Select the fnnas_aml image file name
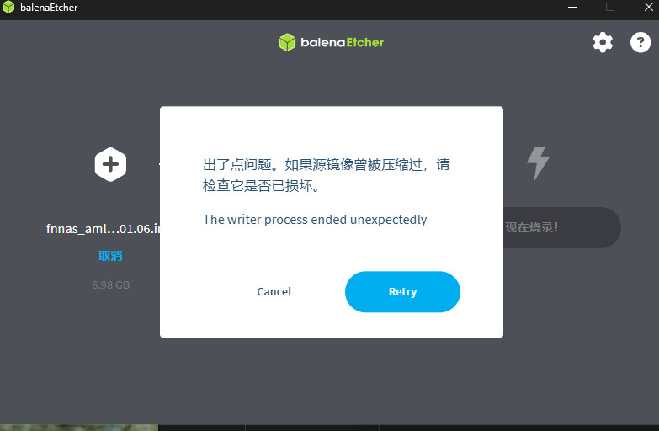This screenshot has height=431, width=659. tap(103, 229)
